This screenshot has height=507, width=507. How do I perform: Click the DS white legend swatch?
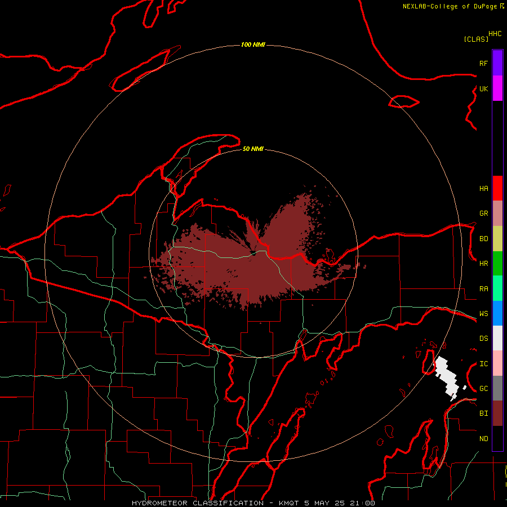coord(497,338)
